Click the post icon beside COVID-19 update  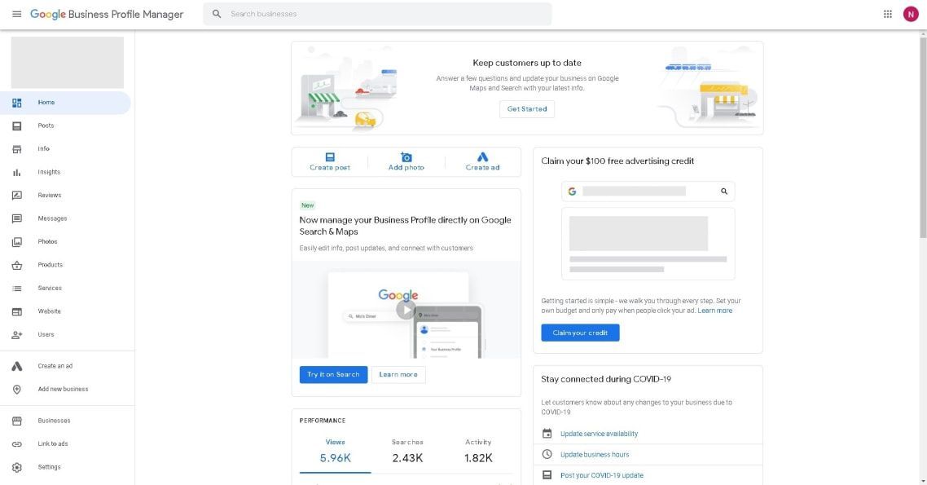pyautogui.click(x=547, y=475)
